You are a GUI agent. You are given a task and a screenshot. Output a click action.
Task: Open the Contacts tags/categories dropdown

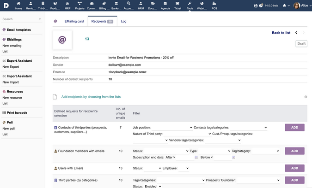249,128
